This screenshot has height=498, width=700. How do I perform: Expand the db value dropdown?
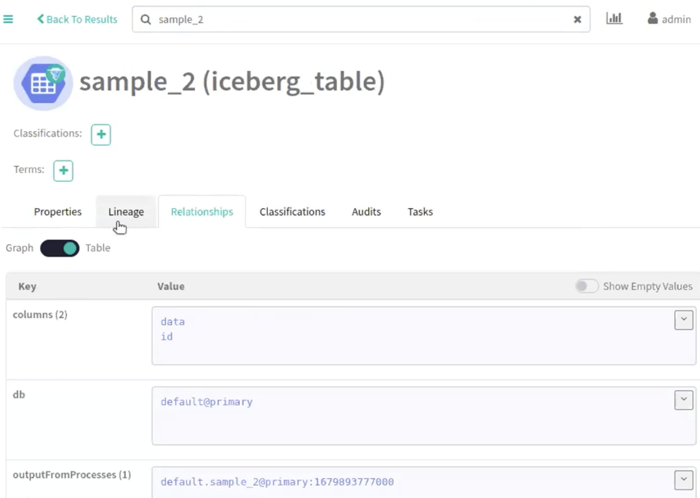683,400
